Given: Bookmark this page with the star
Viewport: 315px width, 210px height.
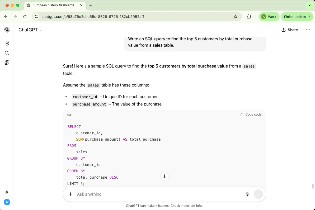Looking at the screenshot, I should click(x=236, y=17).
